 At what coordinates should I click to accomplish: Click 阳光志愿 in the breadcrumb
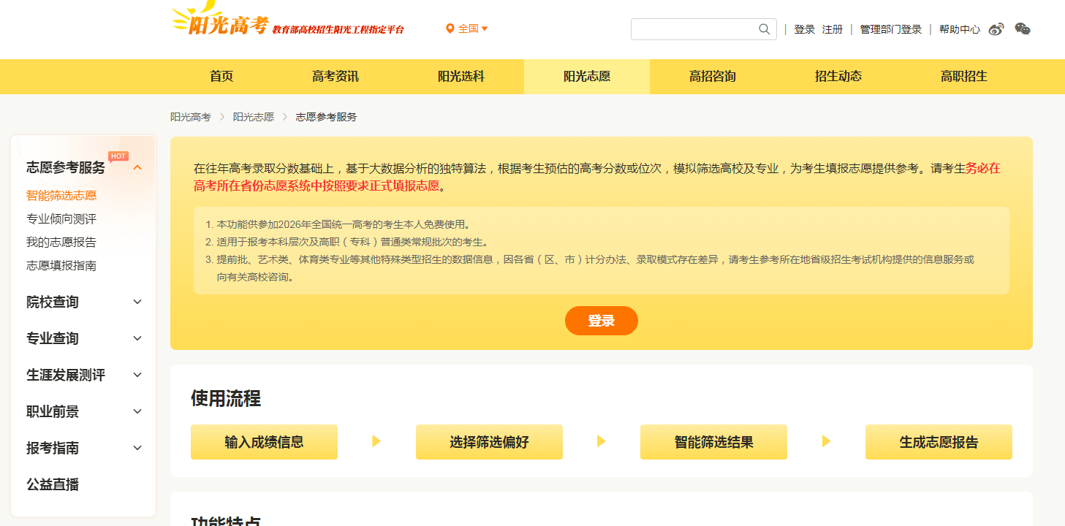coord(254,117)
